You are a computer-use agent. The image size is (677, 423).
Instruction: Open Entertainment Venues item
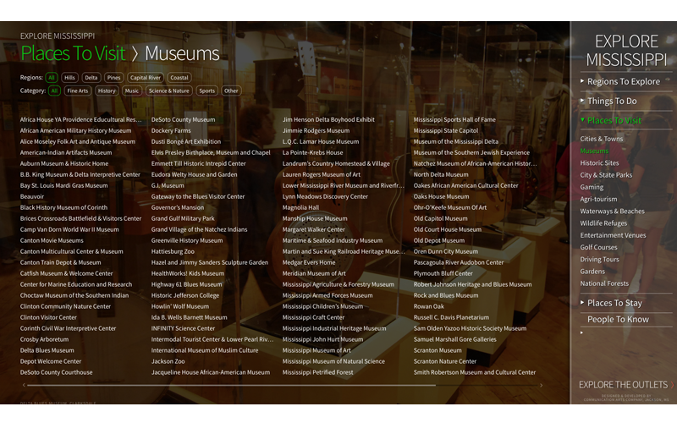pyautogui.click(x=613, y=235)
